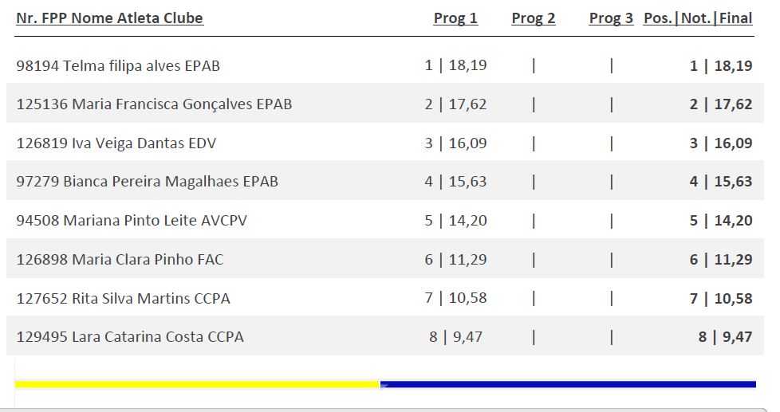The image size is (780, 412).
Task: Click the blue bar segment
Action: click(568, 384)
